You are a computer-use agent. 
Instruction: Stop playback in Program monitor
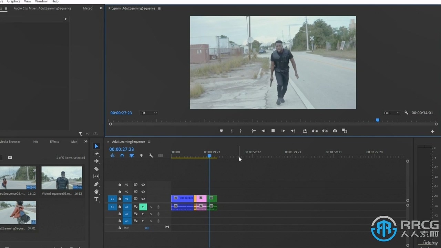273,131
